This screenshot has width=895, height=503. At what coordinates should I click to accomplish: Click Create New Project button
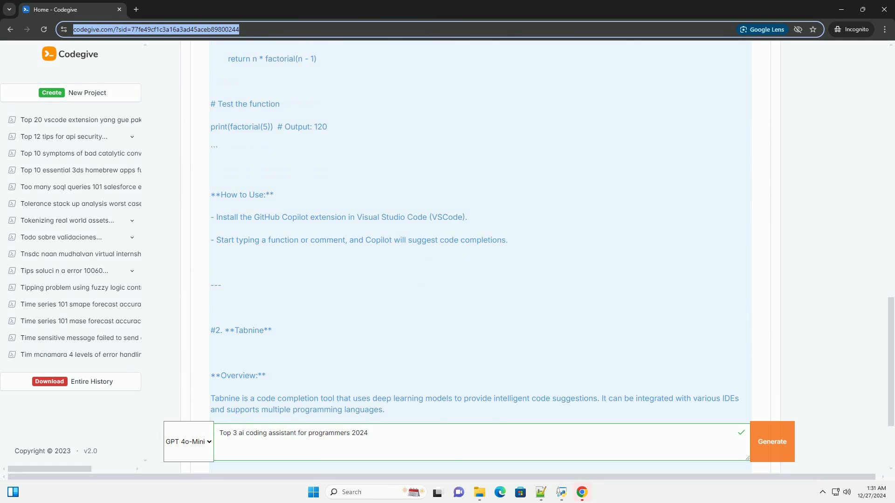71,93
